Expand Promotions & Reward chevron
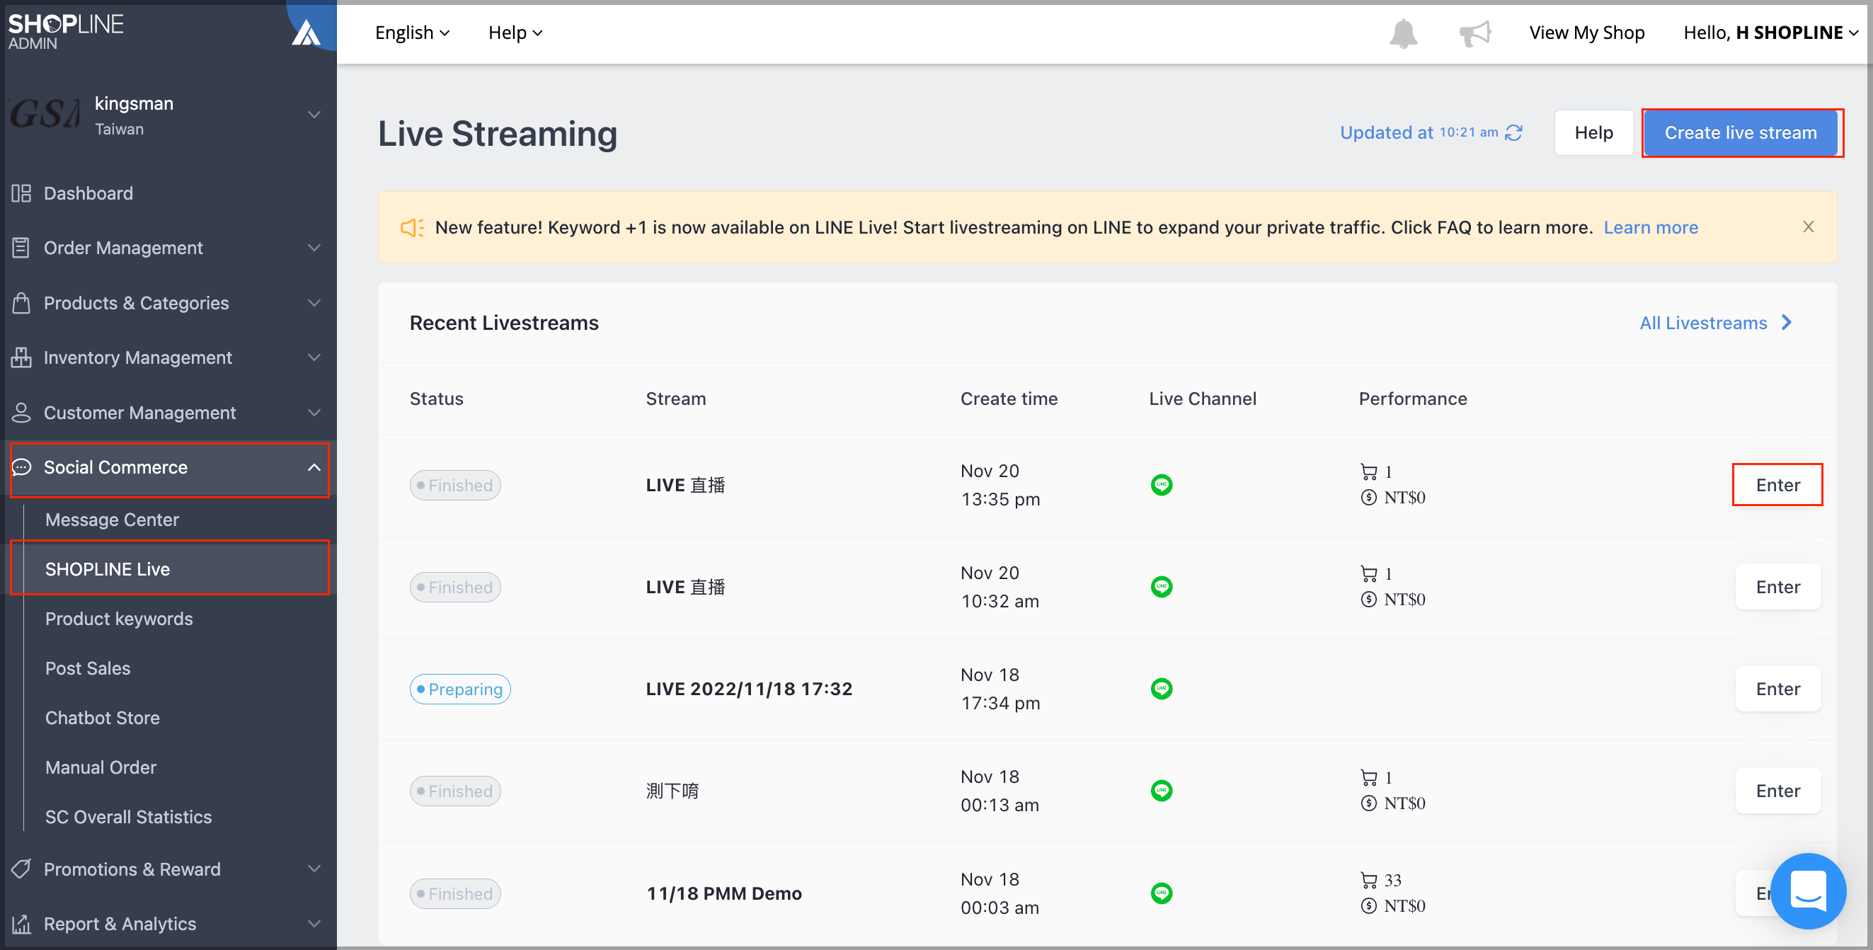Image resolution: width=1873 pixels, height=950 pixels. click(314, 869)
